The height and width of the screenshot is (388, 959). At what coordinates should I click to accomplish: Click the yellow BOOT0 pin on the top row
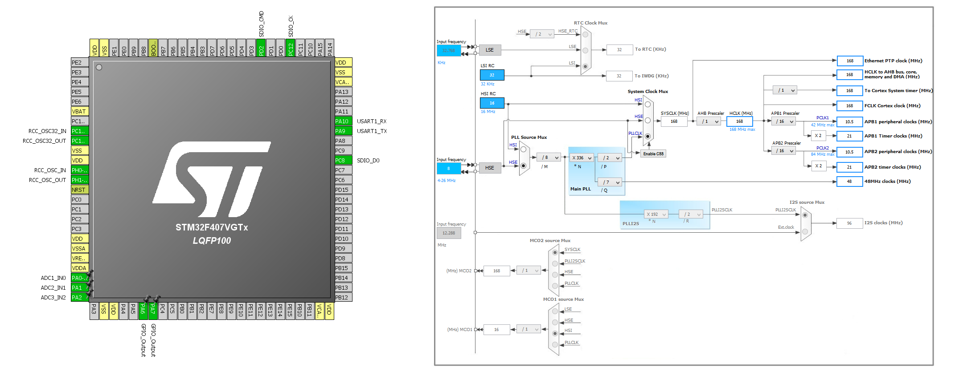153,48
